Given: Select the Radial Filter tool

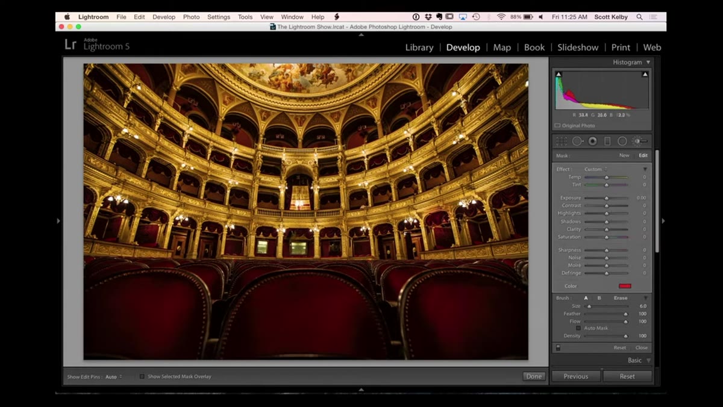Looking at the screenshot, I should [622, 141].
